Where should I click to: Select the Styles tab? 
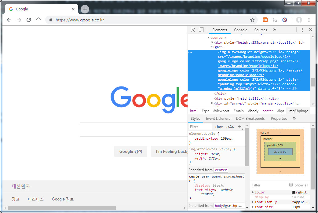coord(195,119)
